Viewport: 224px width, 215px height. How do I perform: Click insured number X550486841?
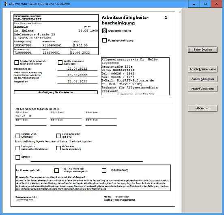click(x=52, y=45)
